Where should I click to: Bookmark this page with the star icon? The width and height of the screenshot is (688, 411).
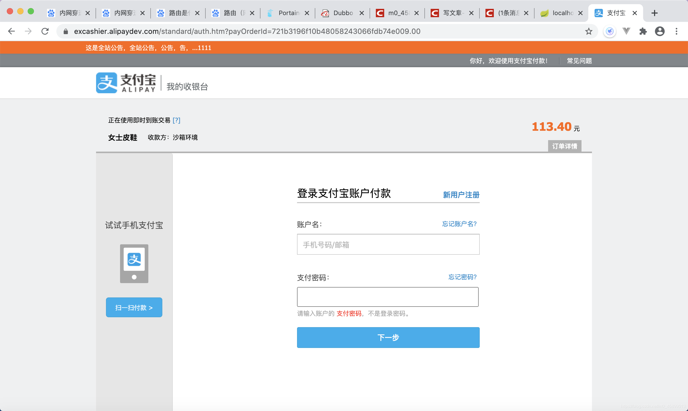(x=588, y=31)
